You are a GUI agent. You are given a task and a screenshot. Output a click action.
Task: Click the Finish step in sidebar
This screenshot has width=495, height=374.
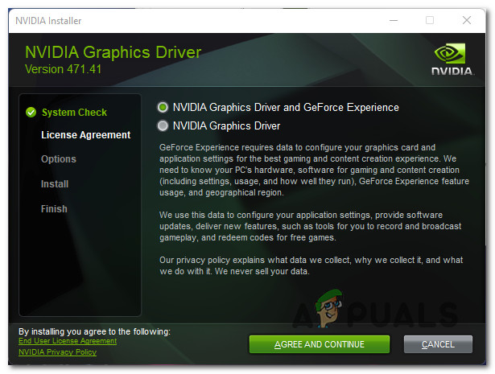click(54, 209)
